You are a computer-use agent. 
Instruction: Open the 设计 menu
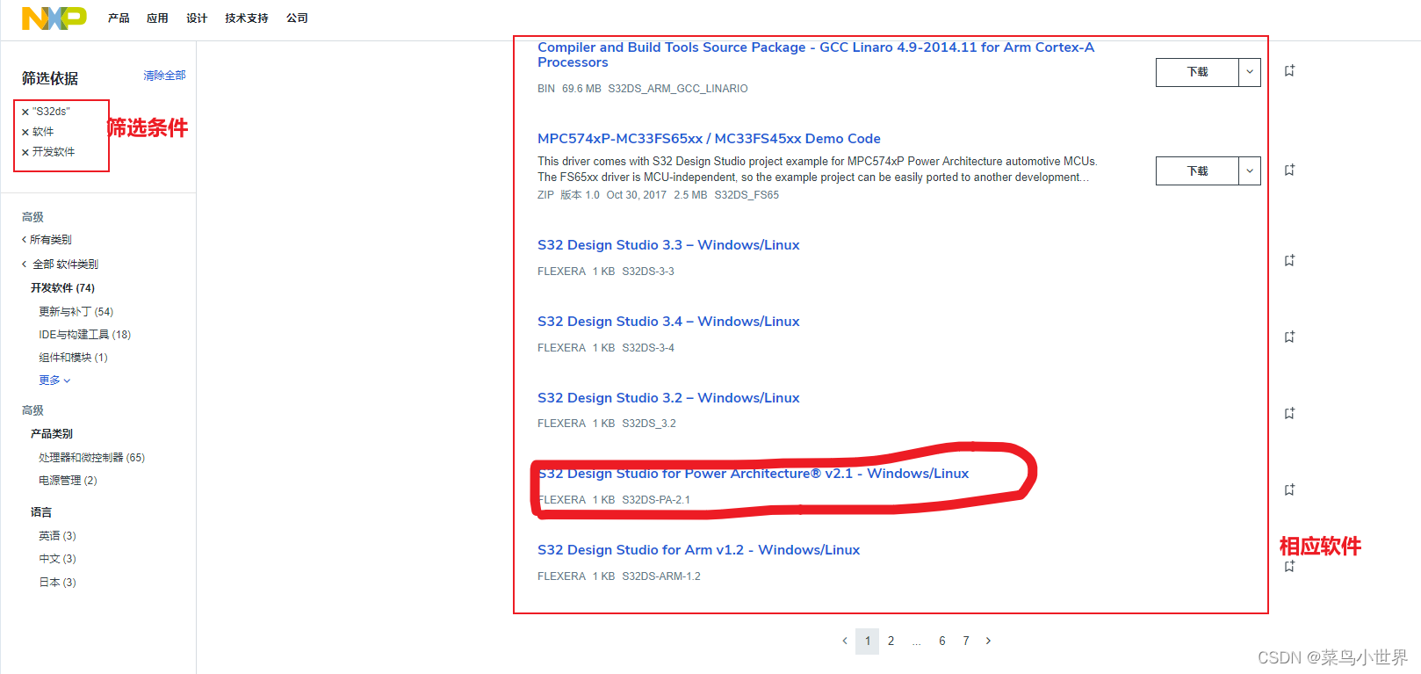(x=197, y=18)
